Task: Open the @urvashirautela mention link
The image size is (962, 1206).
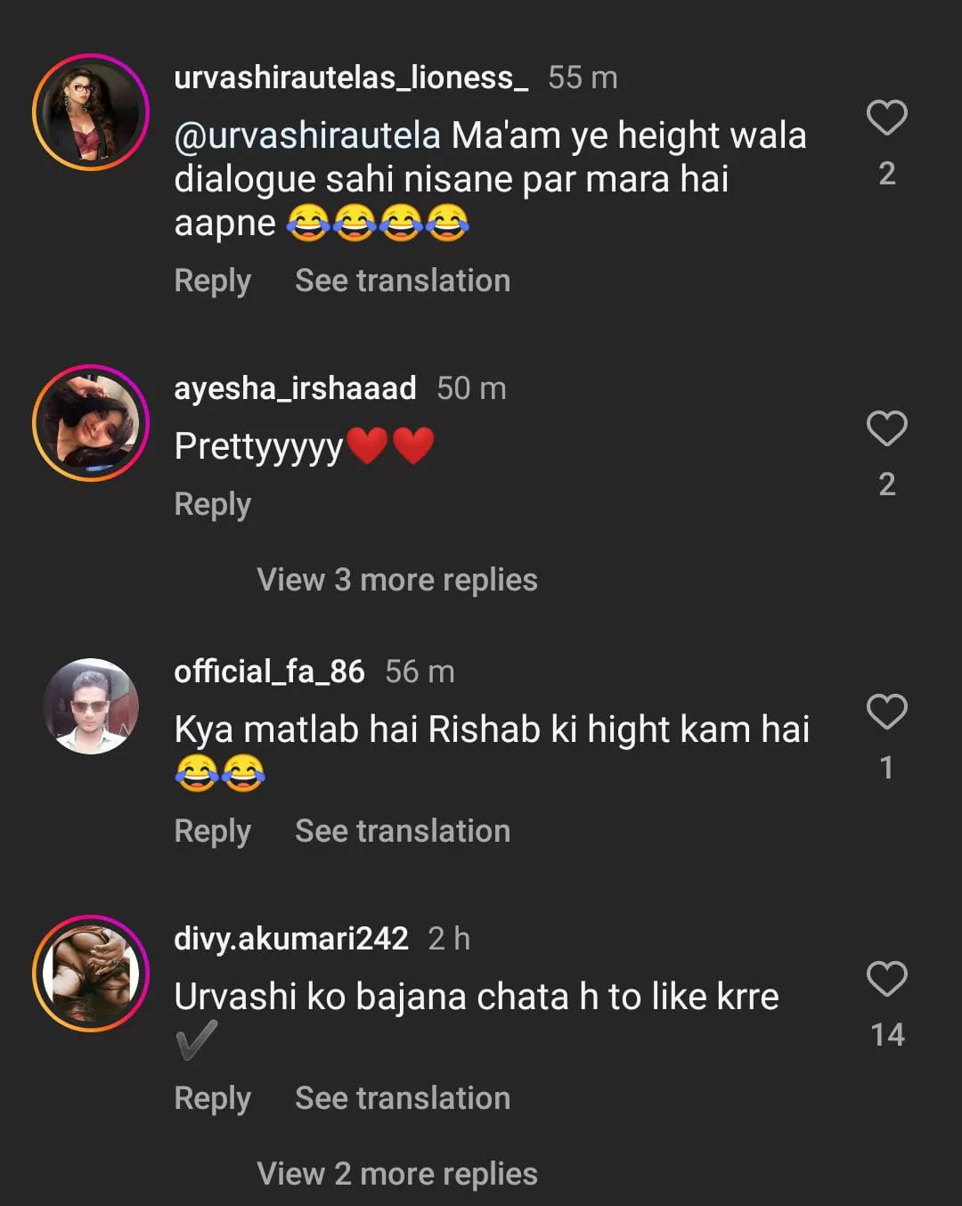Action: [307, 136]
